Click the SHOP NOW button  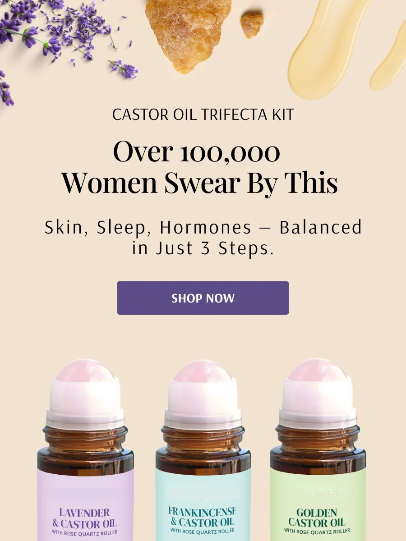(203, 298)
